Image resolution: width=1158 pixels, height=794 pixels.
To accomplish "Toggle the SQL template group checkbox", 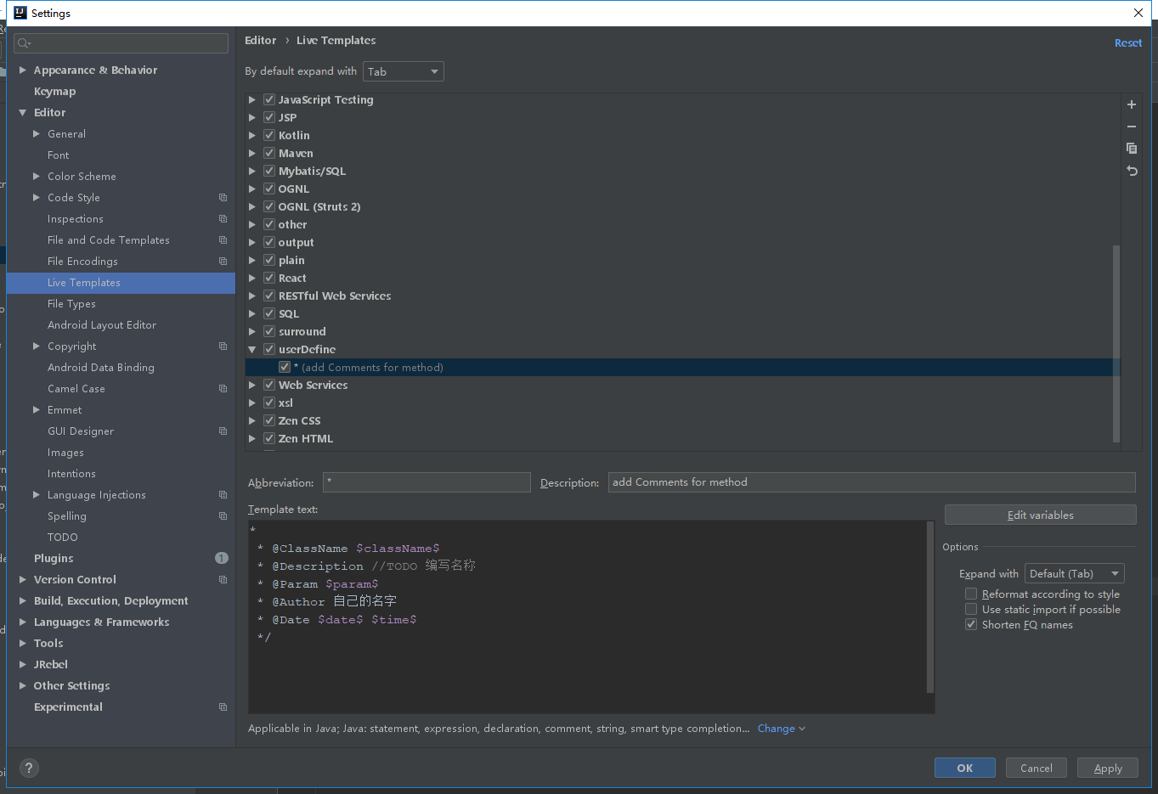I will pyautogui.click(x=269, y=313).
